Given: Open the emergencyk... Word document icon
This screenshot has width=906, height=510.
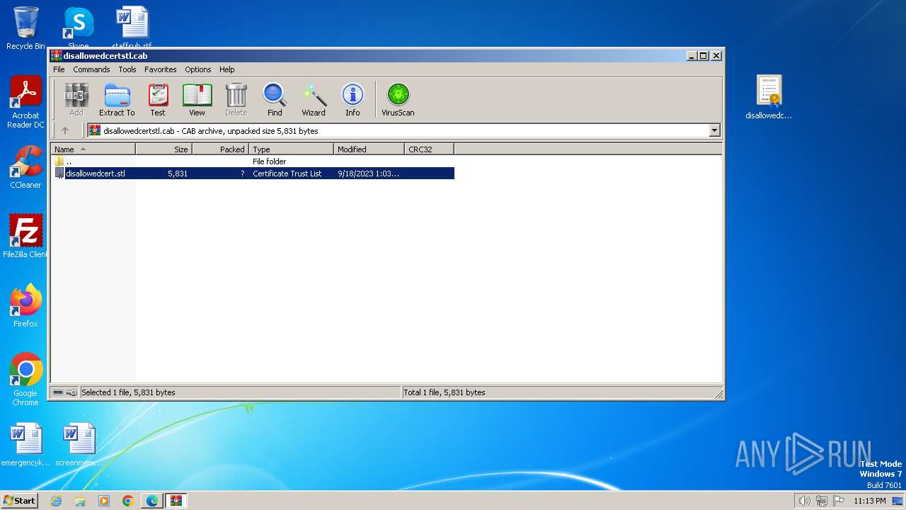Looking at the screenshot, I should [x=25, y=445].
